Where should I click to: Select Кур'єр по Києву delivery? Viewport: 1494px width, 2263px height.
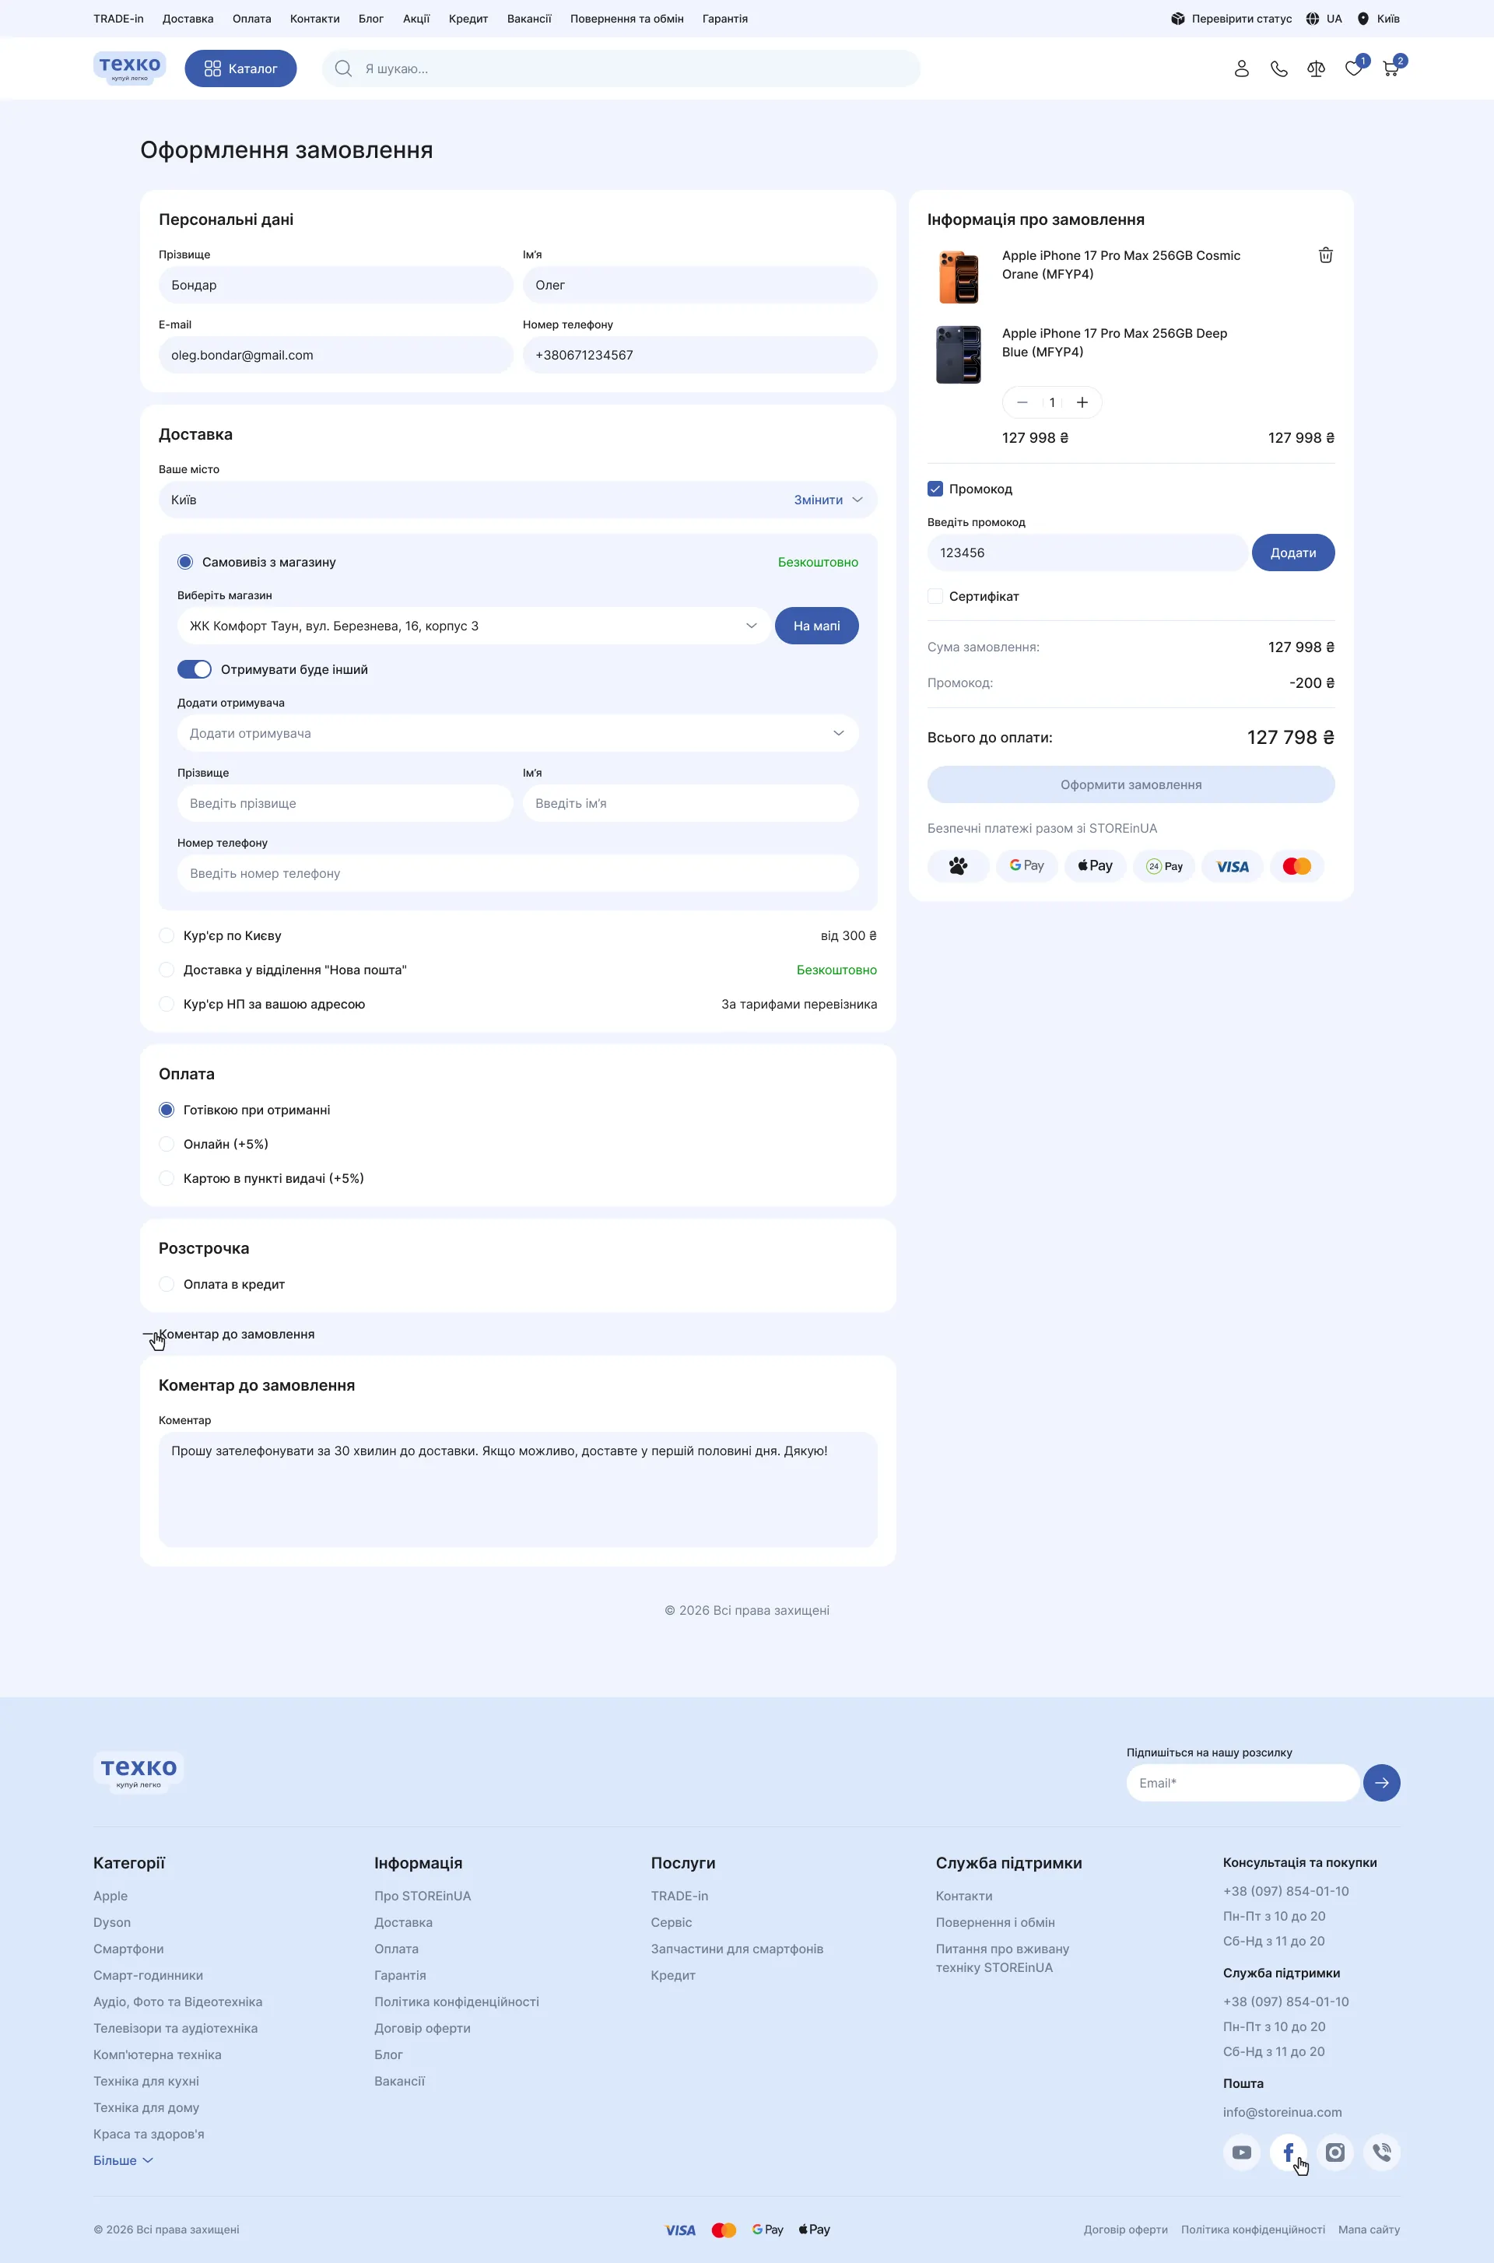(x=167, y=935)
